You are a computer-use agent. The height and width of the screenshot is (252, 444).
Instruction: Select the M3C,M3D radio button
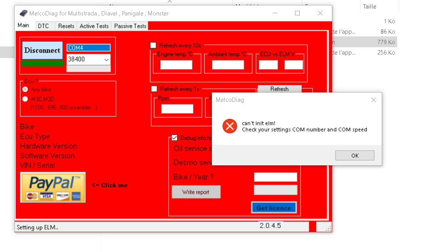25,99
